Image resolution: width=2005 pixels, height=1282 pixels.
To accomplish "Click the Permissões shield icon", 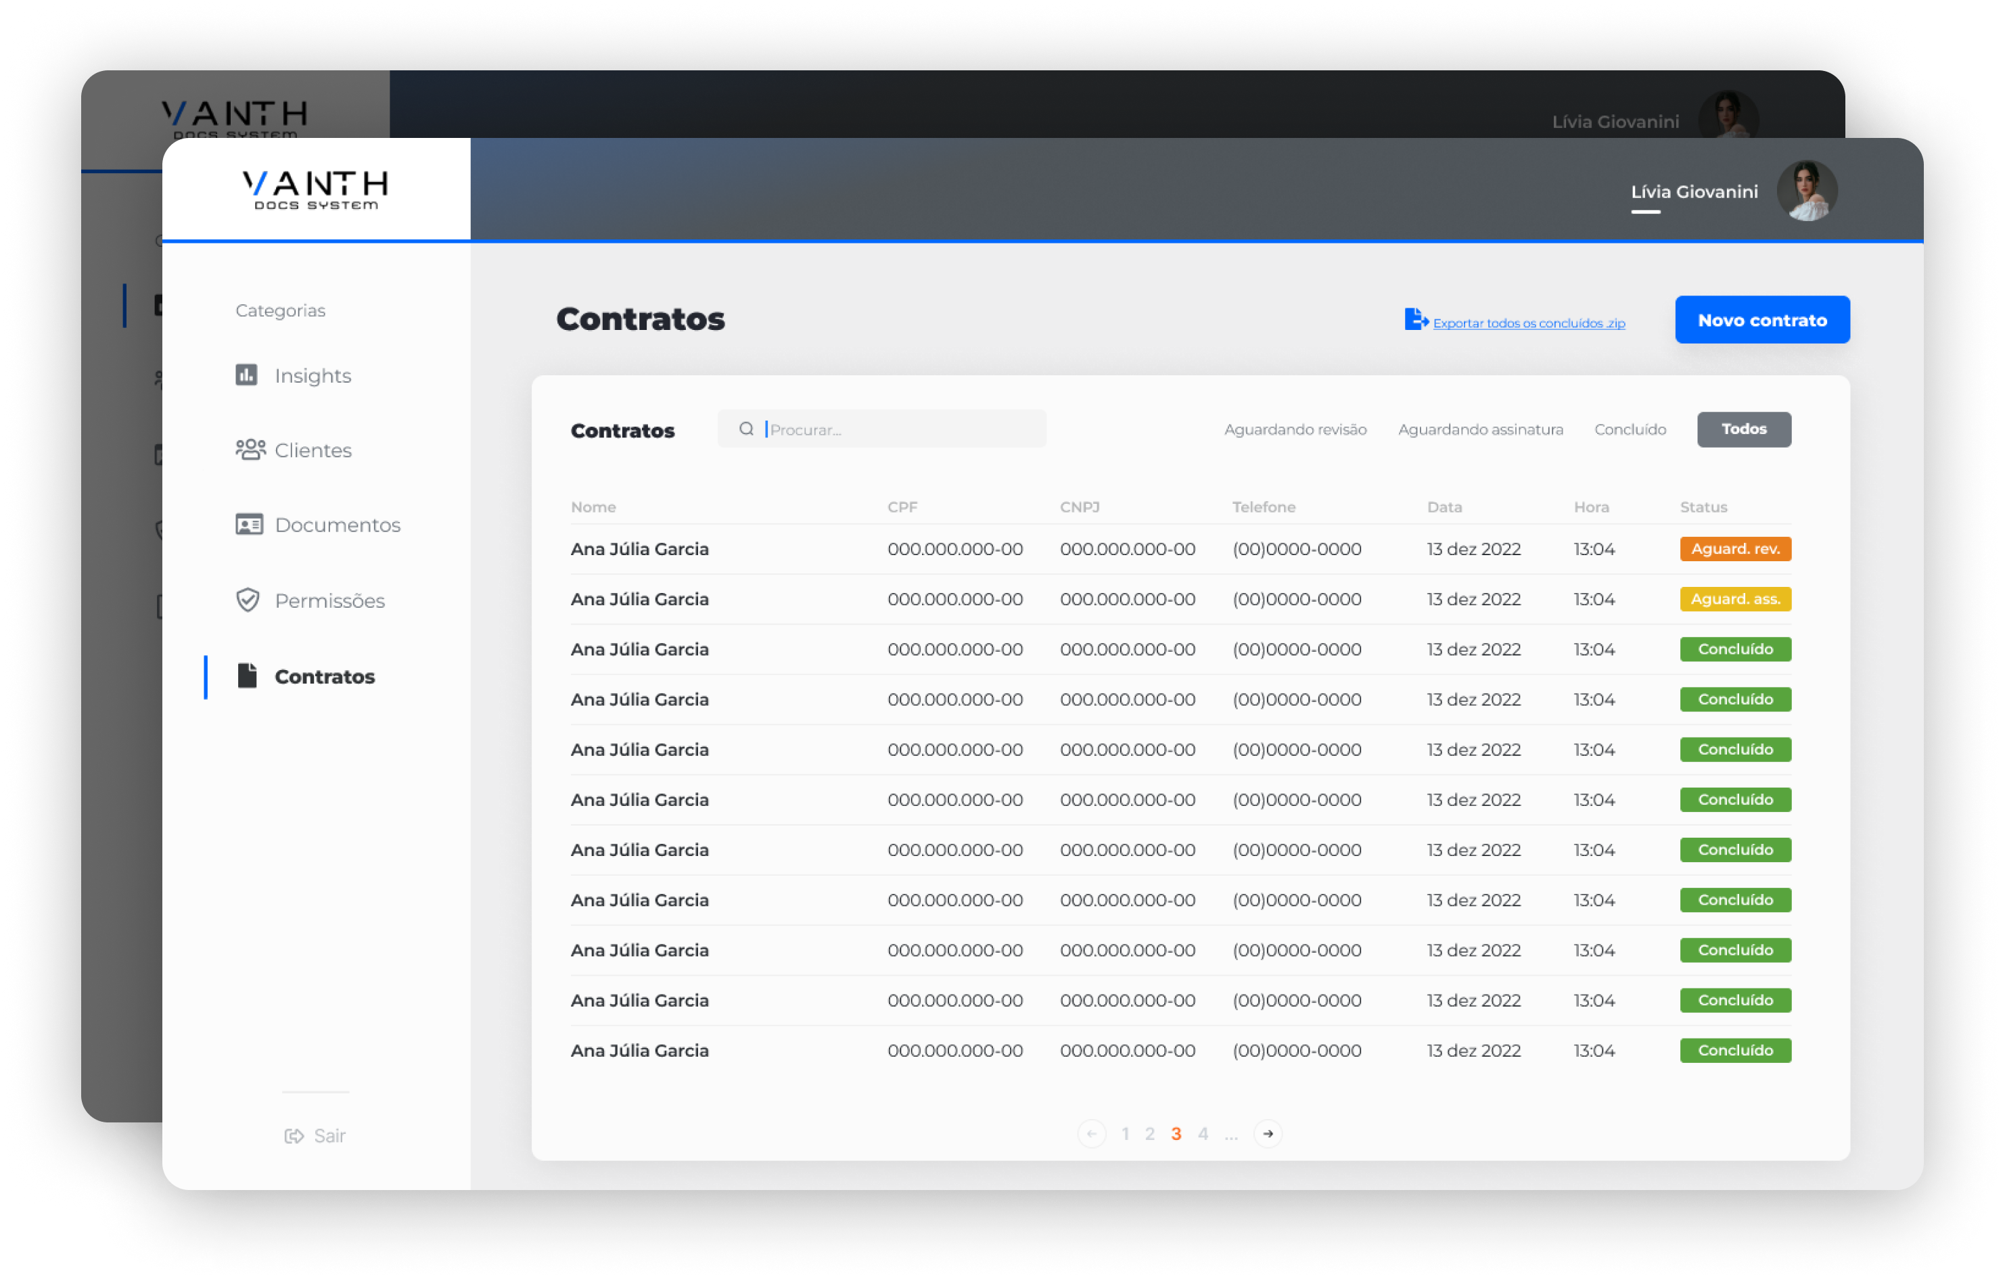I will pyautogui.click(x=248, y=599).
